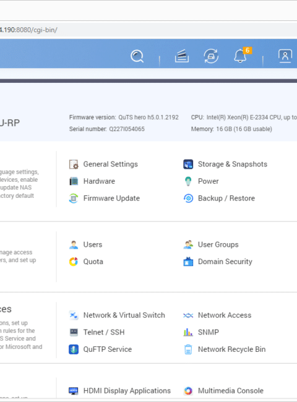297x402 pixels.
Task: Click the QuFTP Service icon
Action: tap(74, 349)
